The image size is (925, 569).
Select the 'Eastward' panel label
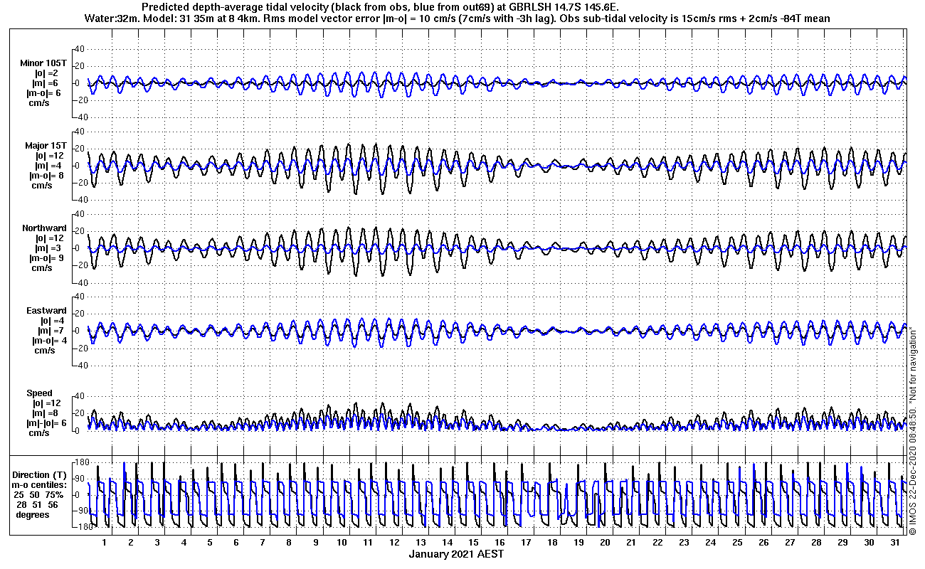click(x=46, y=311)
